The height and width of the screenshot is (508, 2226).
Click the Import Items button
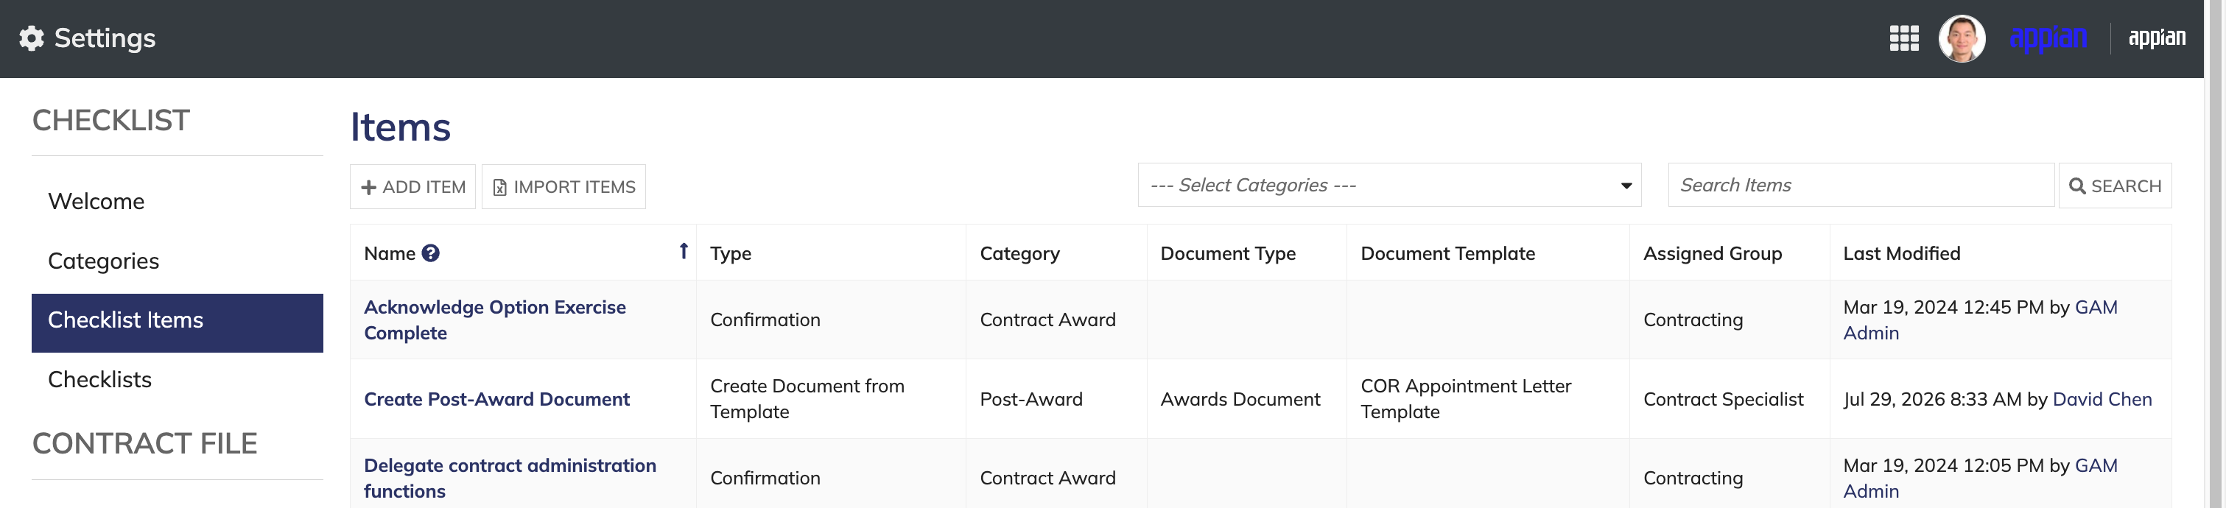(564, 186)
